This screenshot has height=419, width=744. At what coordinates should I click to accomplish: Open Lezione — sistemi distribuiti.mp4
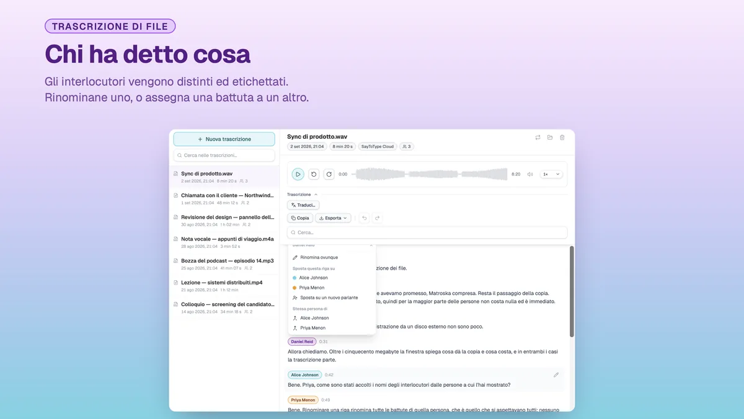pos(224,286)
